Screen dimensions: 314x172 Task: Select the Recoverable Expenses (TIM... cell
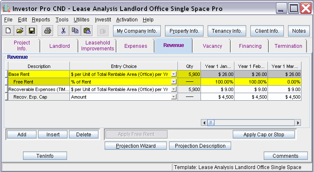(39, 89)
